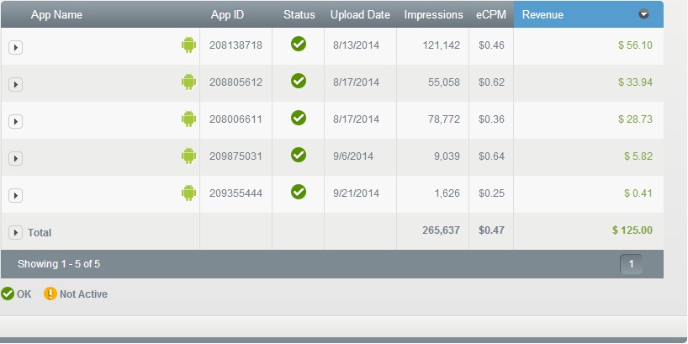
Task: Sort by App Name column header
Action: [x=56, y=14]
